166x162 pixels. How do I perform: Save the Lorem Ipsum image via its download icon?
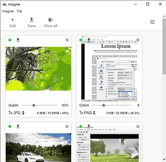(89, 40)
